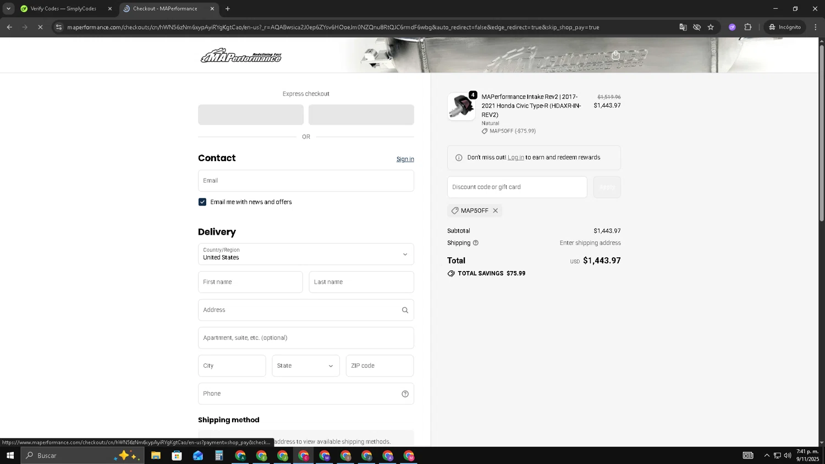Open the Windows Start menu

10,455
